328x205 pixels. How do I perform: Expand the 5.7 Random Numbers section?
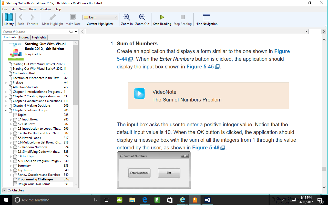(11, 147)
